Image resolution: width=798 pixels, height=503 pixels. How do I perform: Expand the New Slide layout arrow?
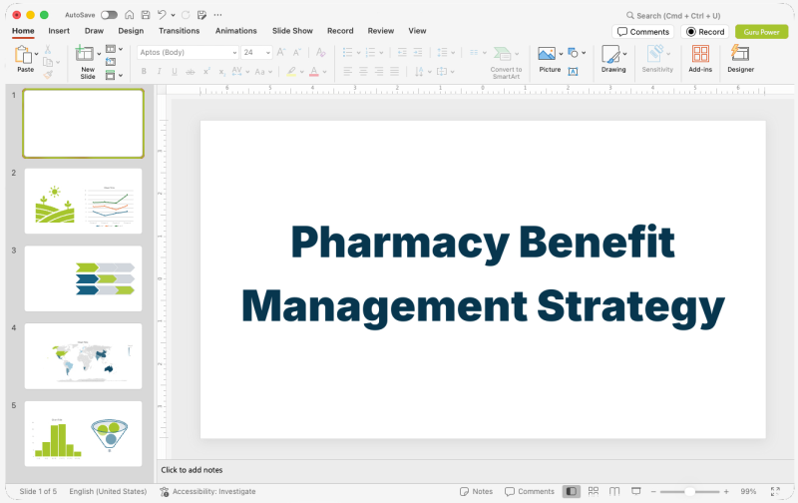99,54
